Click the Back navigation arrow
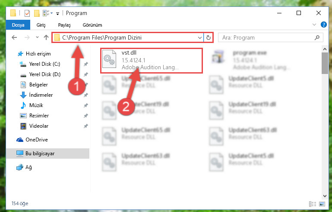The width and height of the screenshot is (332, 212). tap(14, 37)
